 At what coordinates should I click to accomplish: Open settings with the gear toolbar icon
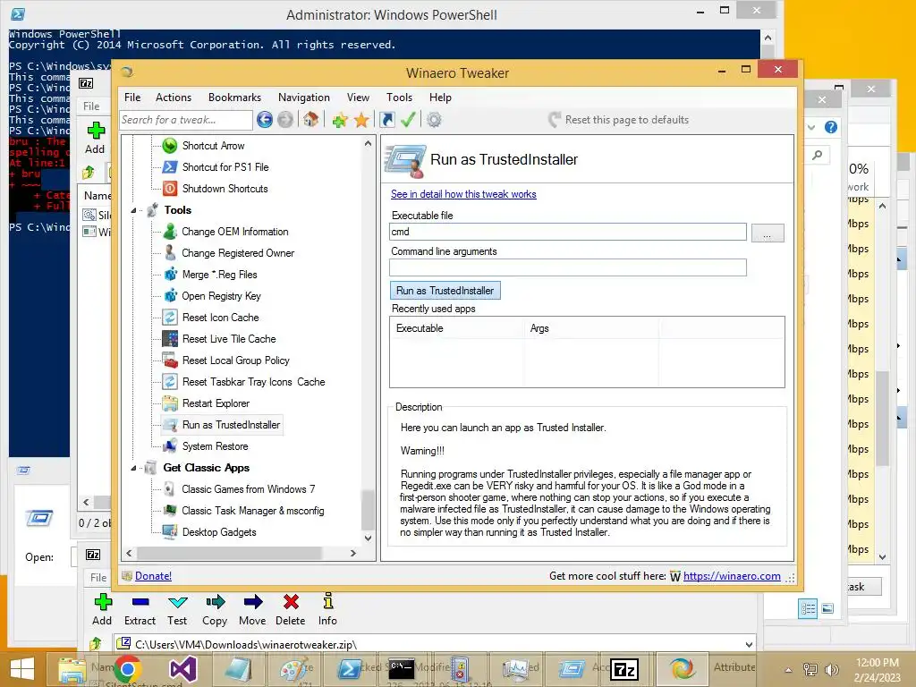pyautogui.click(x=434, y=120)
